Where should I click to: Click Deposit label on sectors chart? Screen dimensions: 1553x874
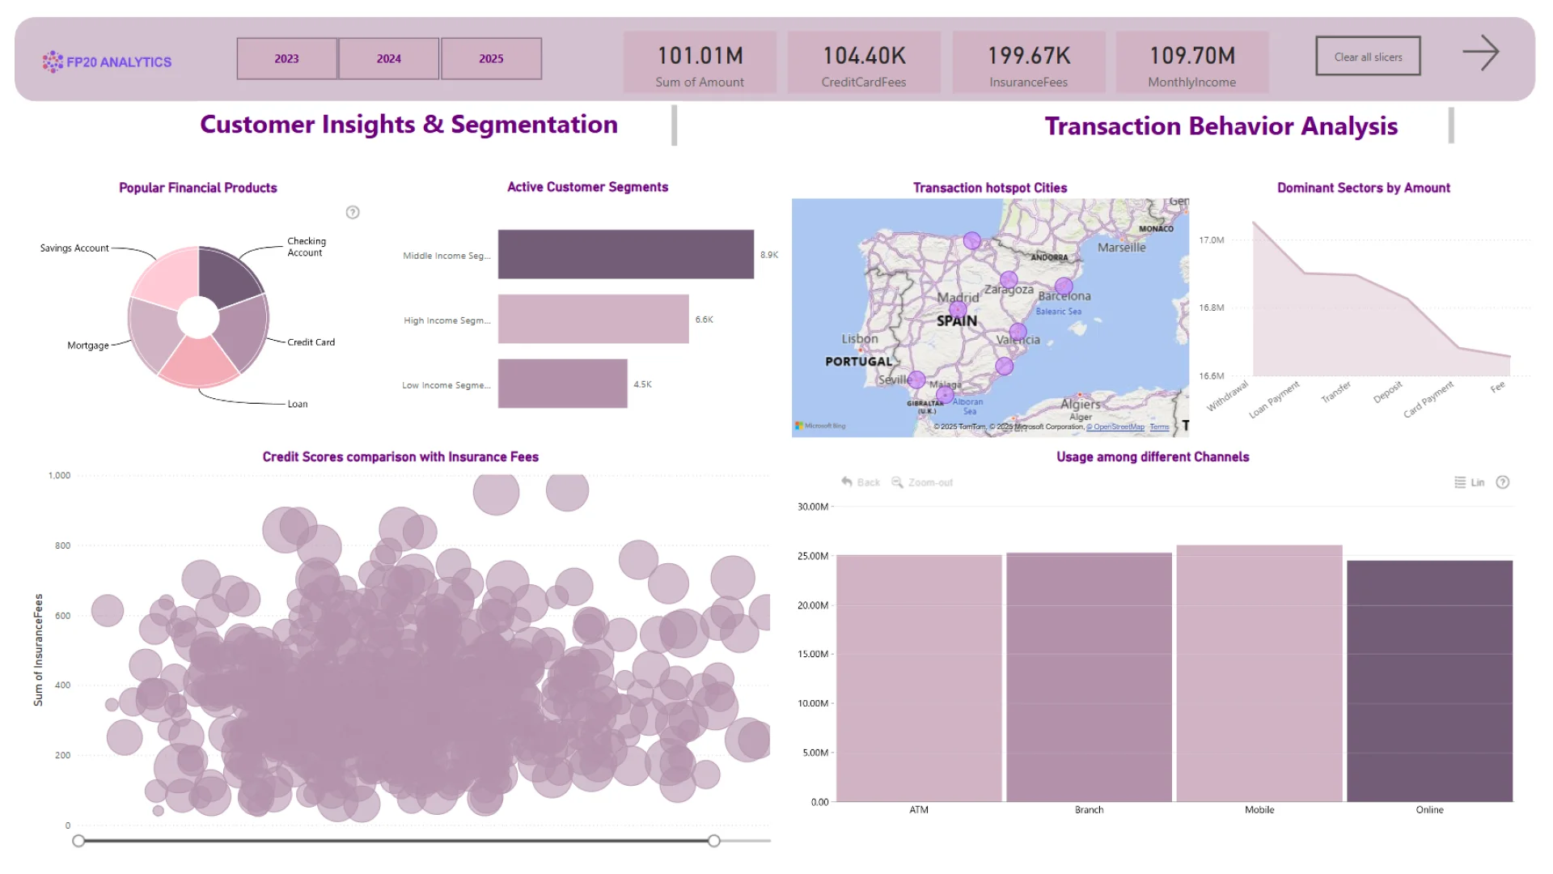pyautogui.click(x=1388, y=392)
